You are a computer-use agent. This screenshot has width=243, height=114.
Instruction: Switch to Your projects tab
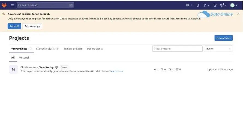[x=22, y=49]
